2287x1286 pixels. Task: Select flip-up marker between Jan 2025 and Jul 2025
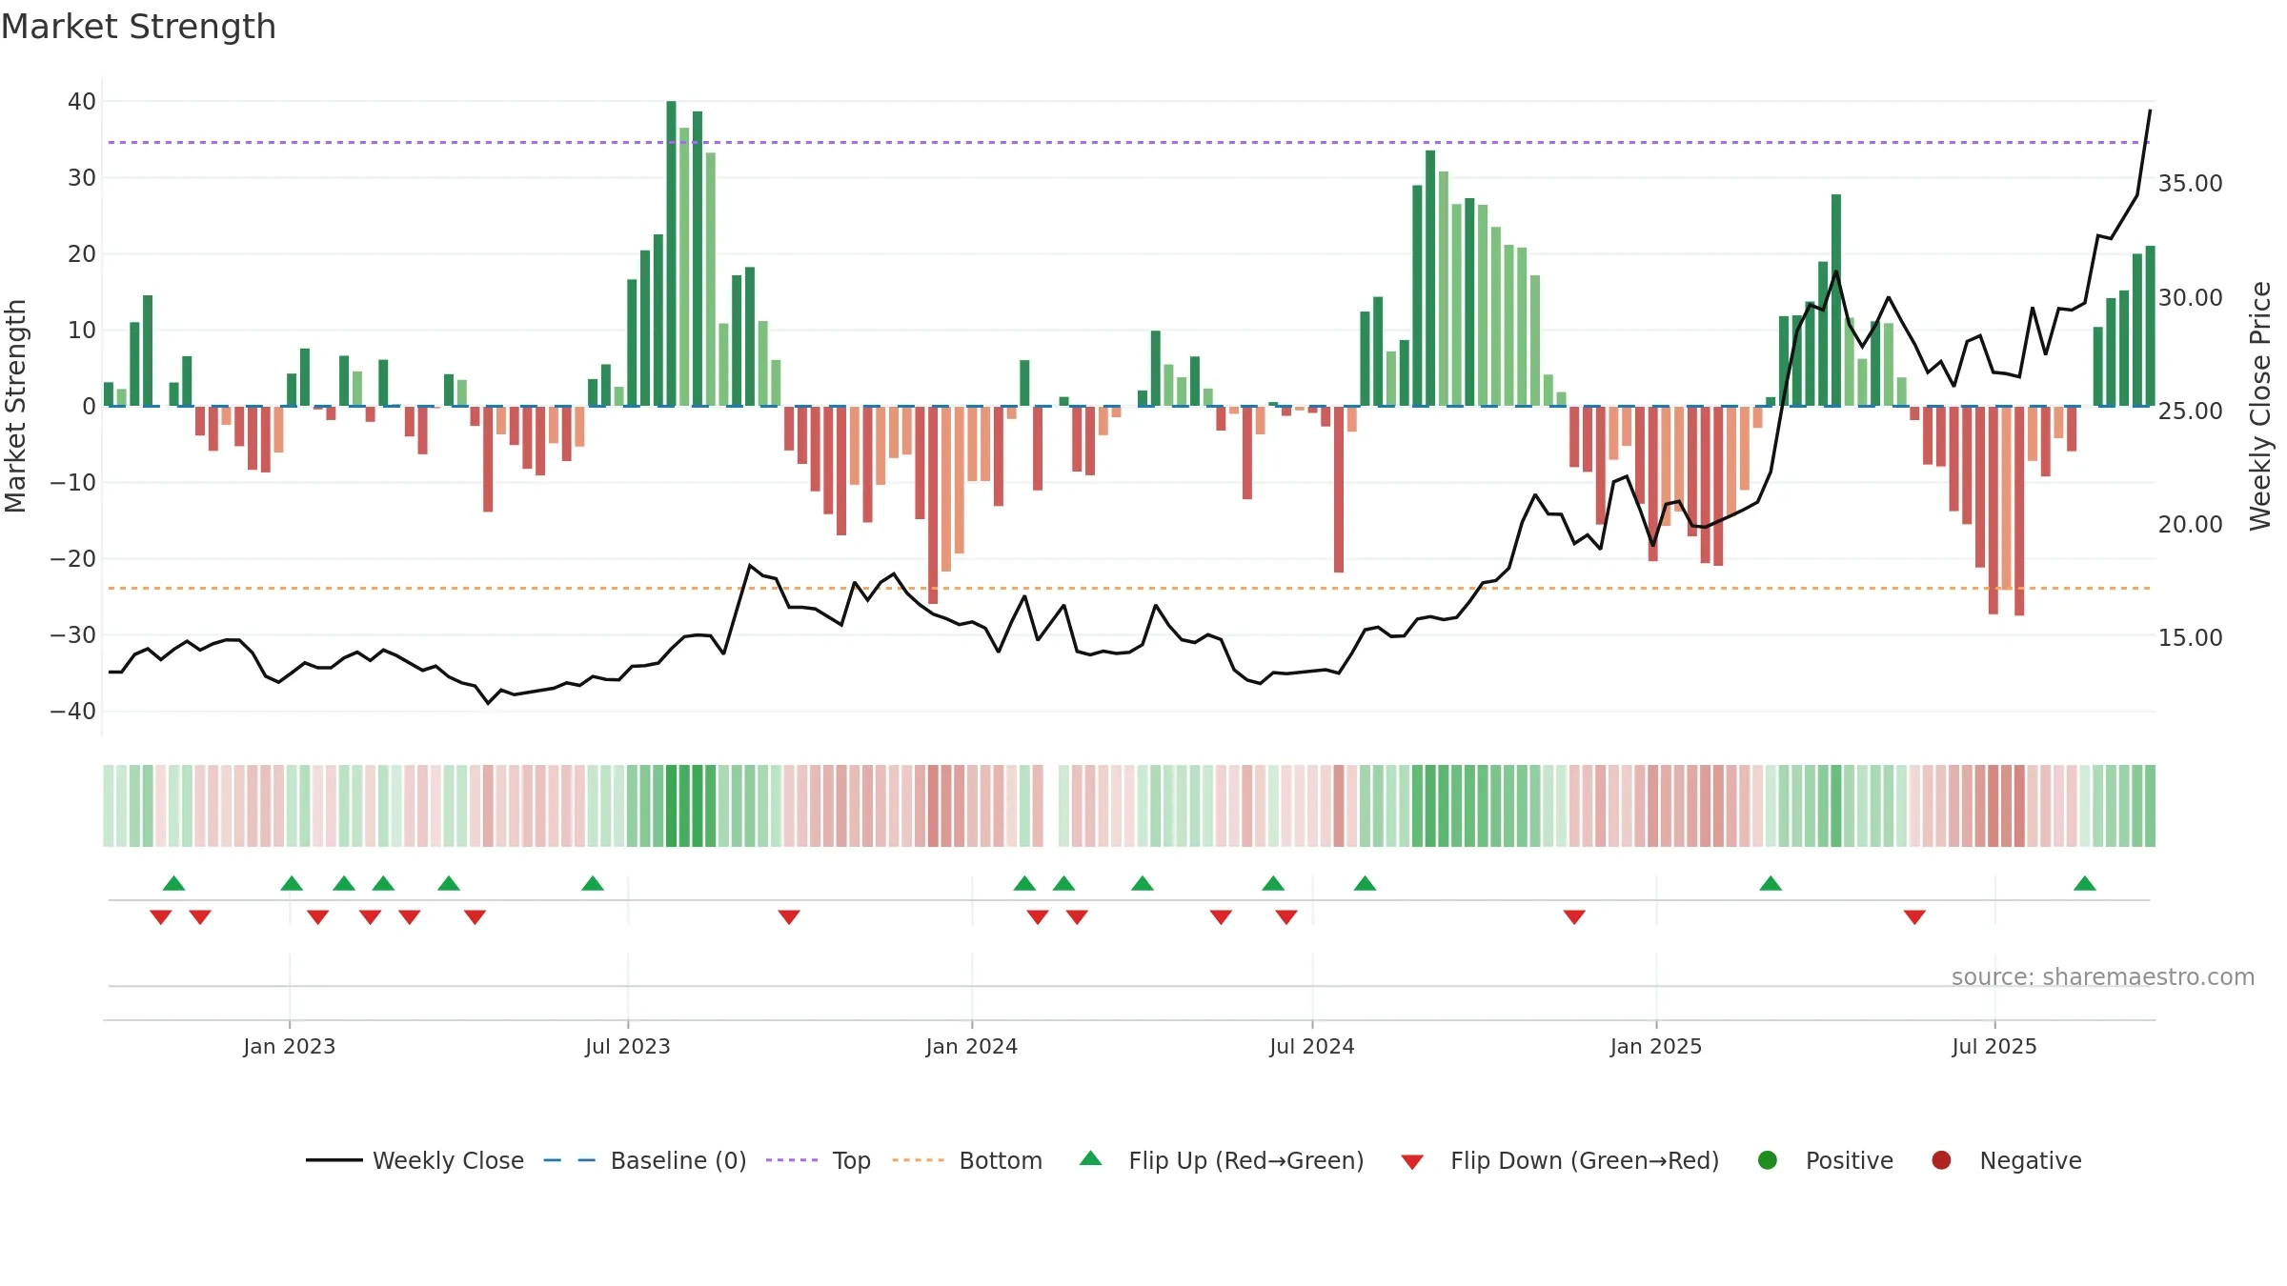click(x=1771, y=883)
